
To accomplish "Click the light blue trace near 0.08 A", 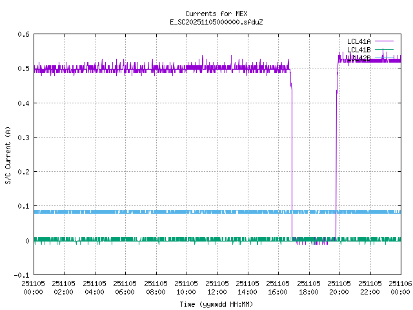I will click(x=161, y=212).
